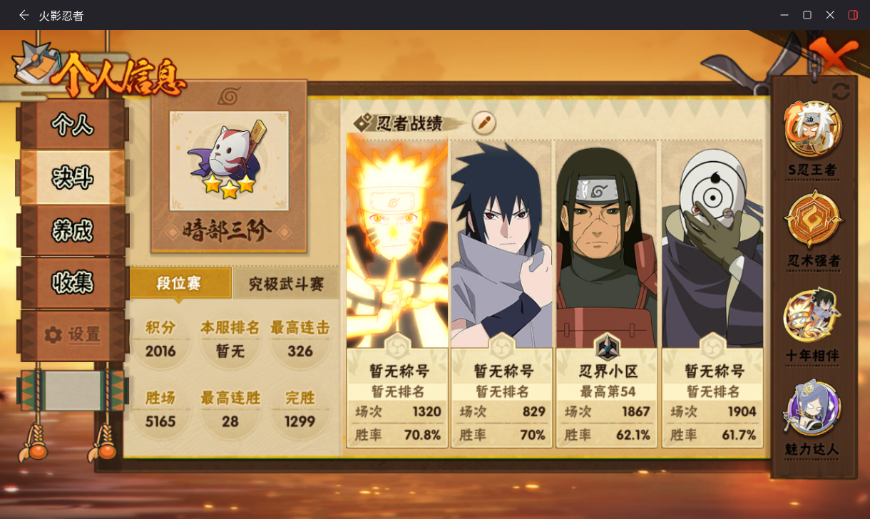Image resolution: width=870 pixels, height=519 pixels.
Task: Click the red sidebar toggle icon in title bar
Action: click(853, 15)
